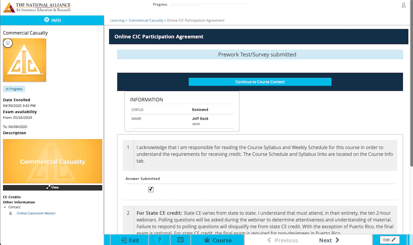Viewport: 413px width, 245px height.
Task: Open the Commercial Casualty breadcrumb link
Action: coord(146,21)
